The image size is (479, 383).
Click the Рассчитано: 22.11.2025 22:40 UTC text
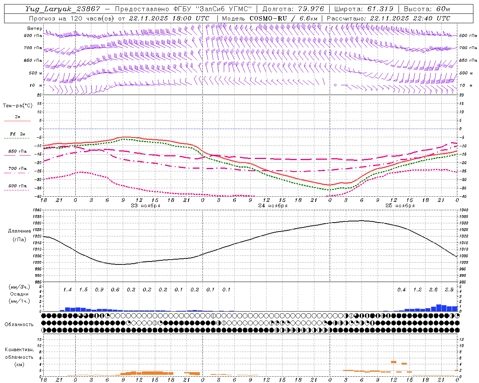point(388,18)
